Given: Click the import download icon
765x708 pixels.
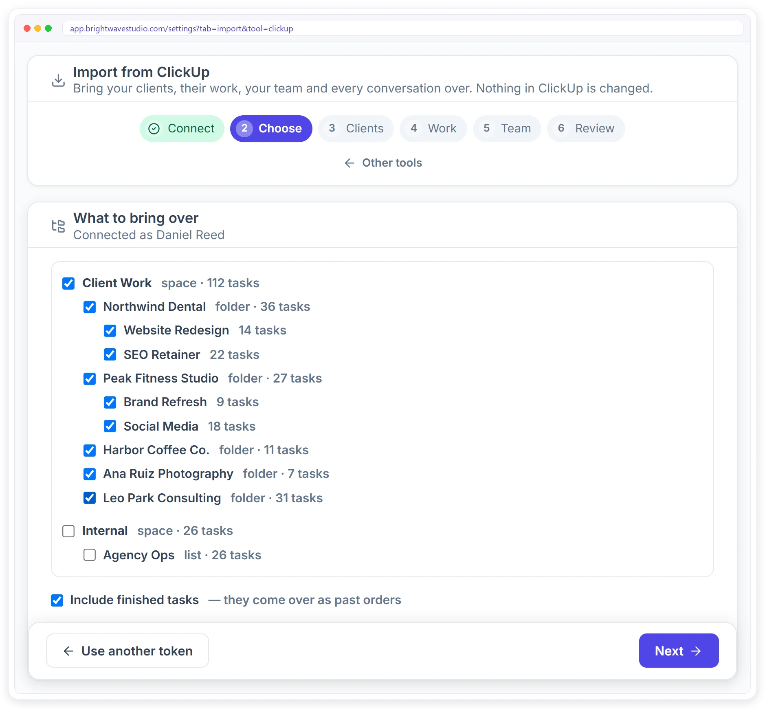Looking at the screenshot, I should tap(58, 80).
